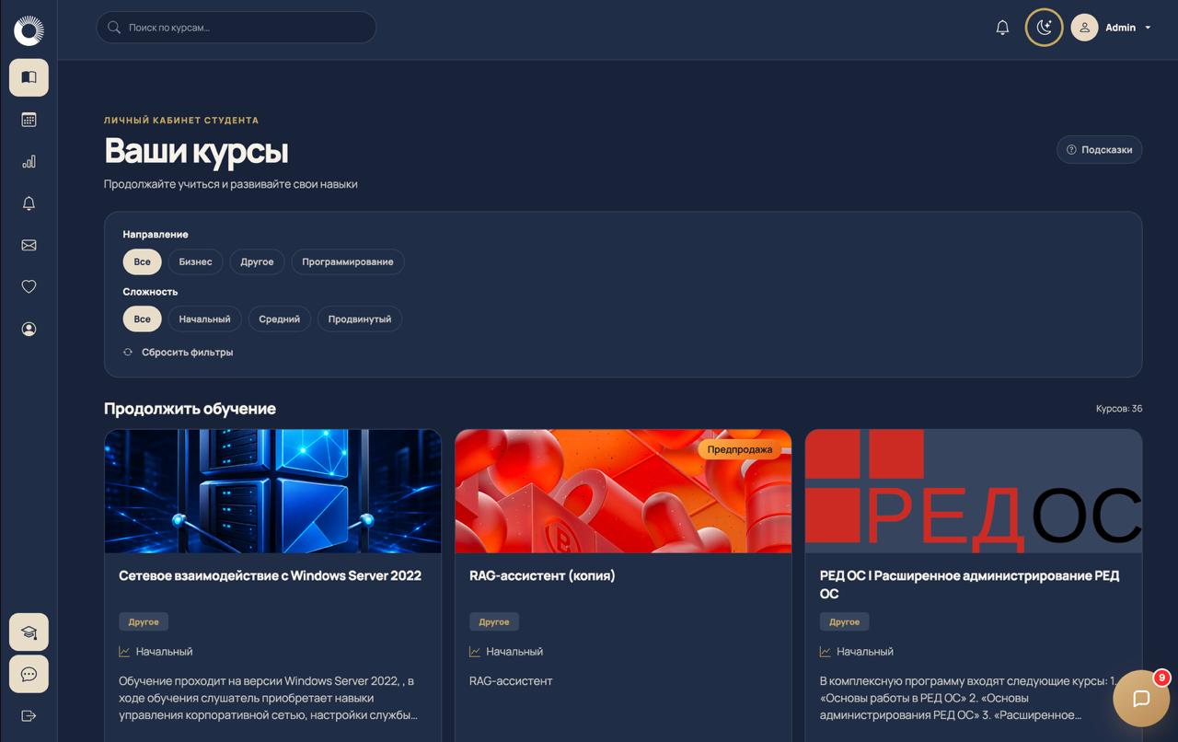Expand the Admin dropdown arrow

[1148, 28]
